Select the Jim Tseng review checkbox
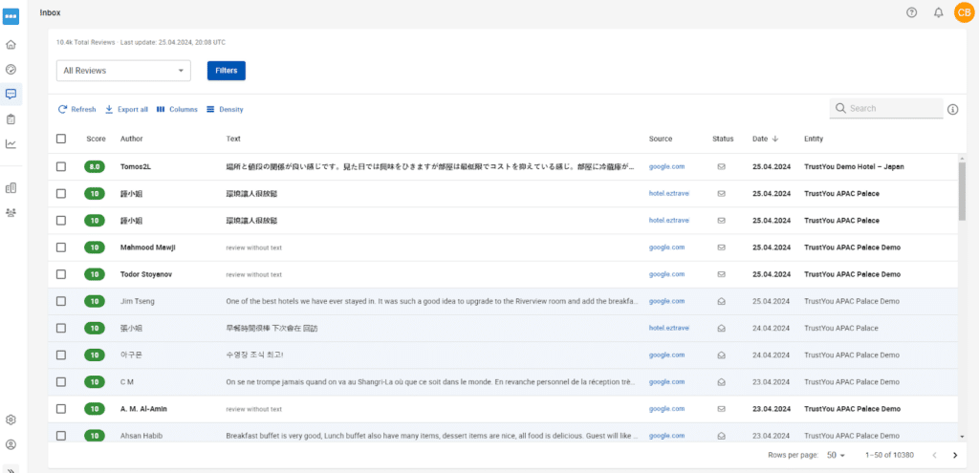The width and height of the screenshot is (979, 473). point(61,301)
